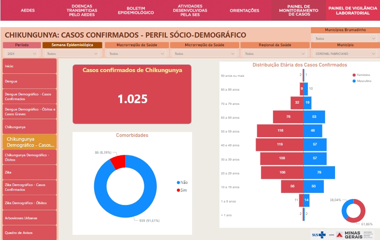Click the Sim legend dot in Comorbidades
380x240 pixels.
(178, 190)
